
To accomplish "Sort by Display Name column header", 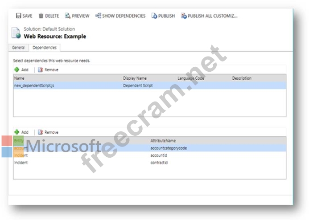I will (135, 78).
